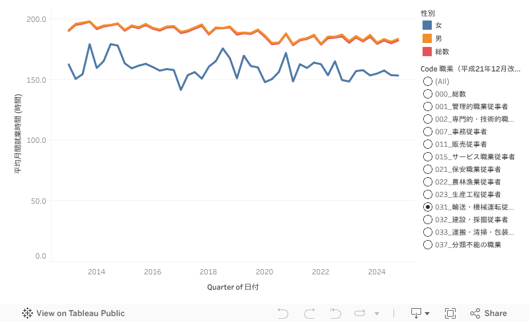This screenshot has height=322, width=529.
Task: Select 037_分類不能の職業 radio button
Action: [x=428, y=245]
